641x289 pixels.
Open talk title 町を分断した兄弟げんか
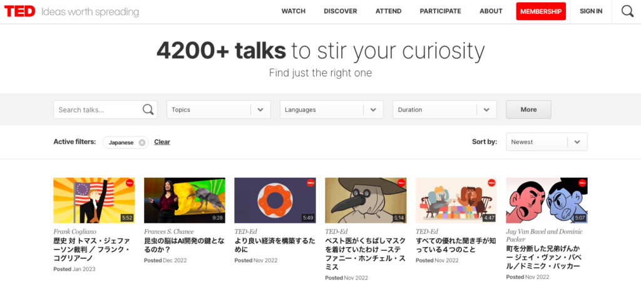[x=544, y=257]
